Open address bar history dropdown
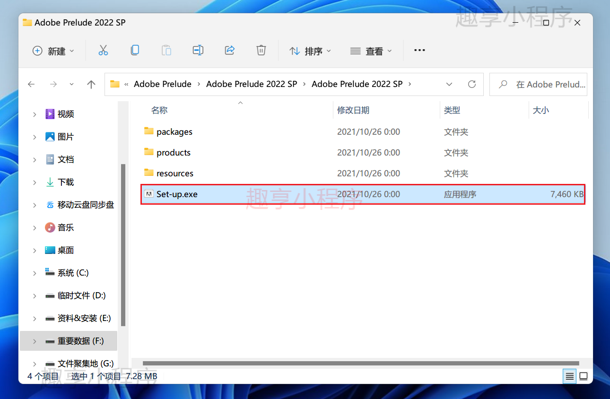Screen dimensions: 610x399 pyautogui.click(x=449, y=84)
